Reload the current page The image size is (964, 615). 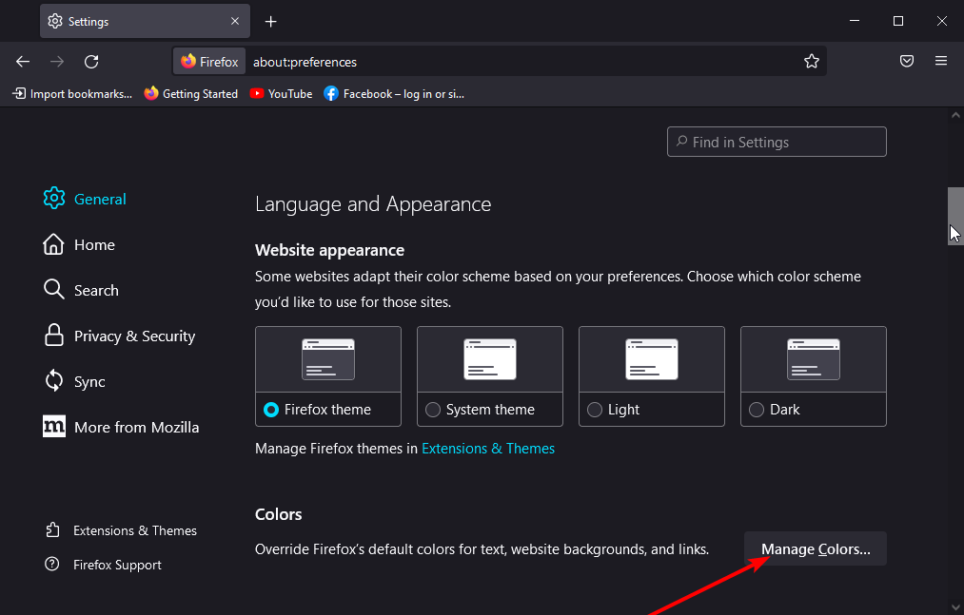pos(91,62)
